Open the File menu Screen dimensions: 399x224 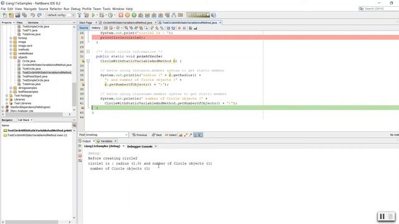point(3,9)
